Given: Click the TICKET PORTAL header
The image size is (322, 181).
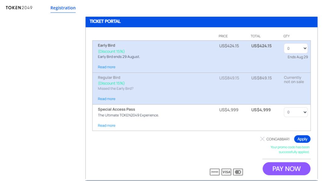Looking at the screenshot, I should (x=202, y=22).
